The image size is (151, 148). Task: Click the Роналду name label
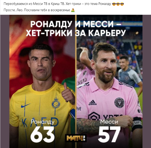pos(42,122)
